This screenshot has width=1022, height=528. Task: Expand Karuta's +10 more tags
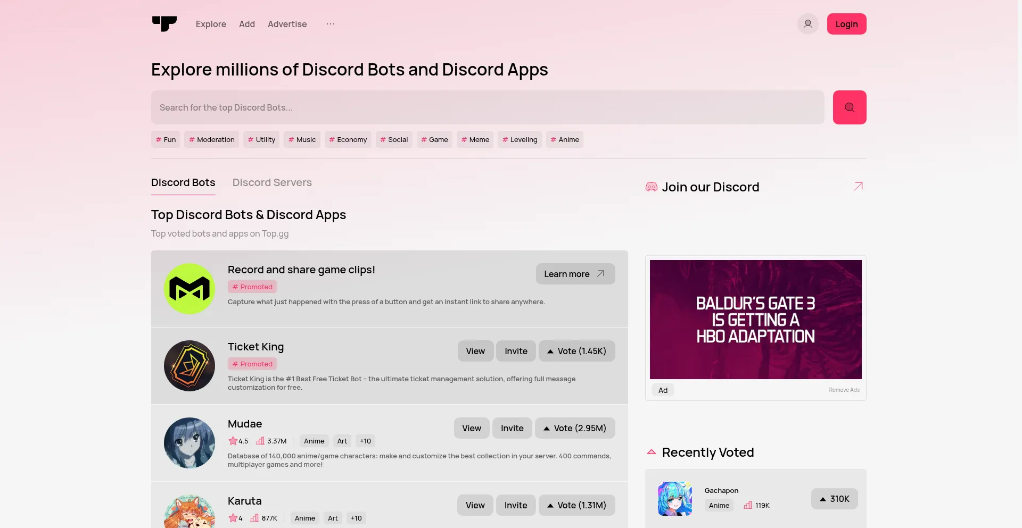356,518
